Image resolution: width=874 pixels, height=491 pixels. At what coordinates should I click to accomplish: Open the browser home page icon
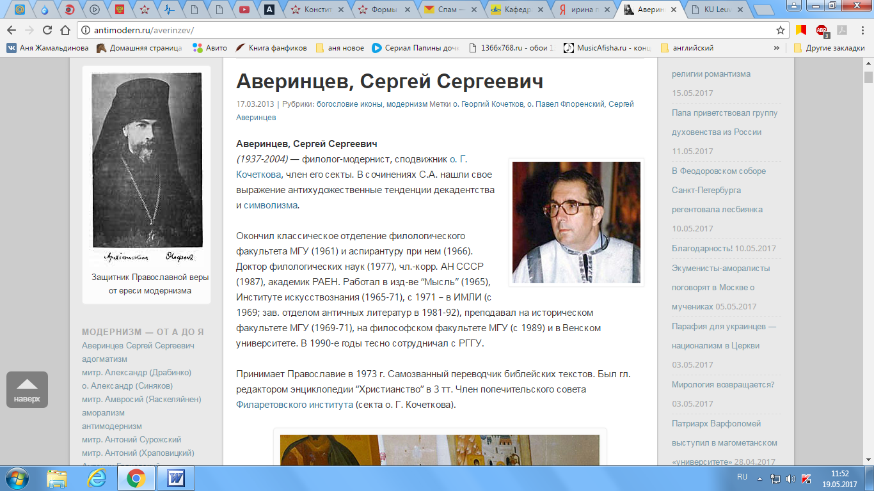[x=65, y=30]
